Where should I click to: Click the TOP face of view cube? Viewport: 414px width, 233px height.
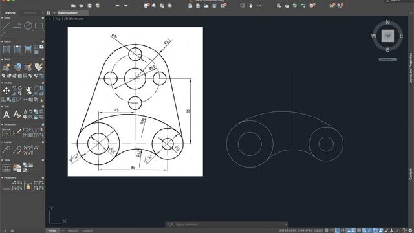click(387, 36)
